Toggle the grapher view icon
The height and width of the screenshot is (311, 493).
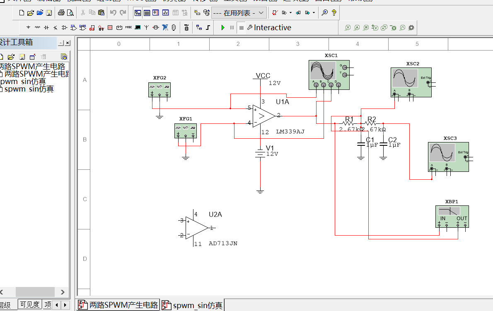165,13
